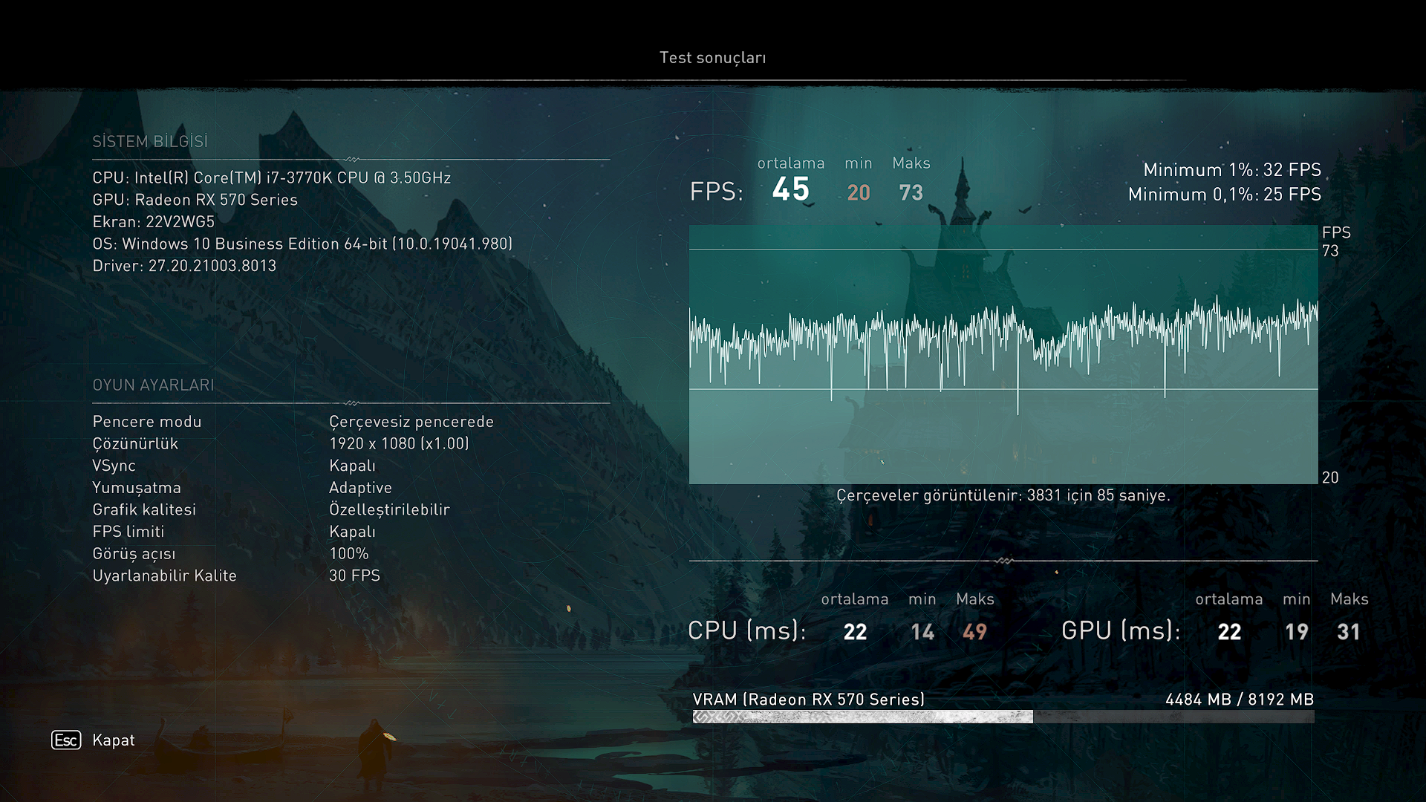The image size is (1426, 802).
Task: Click the frames rendered caption under graph
Action: pyautogui.click(x=1003, y=495)
